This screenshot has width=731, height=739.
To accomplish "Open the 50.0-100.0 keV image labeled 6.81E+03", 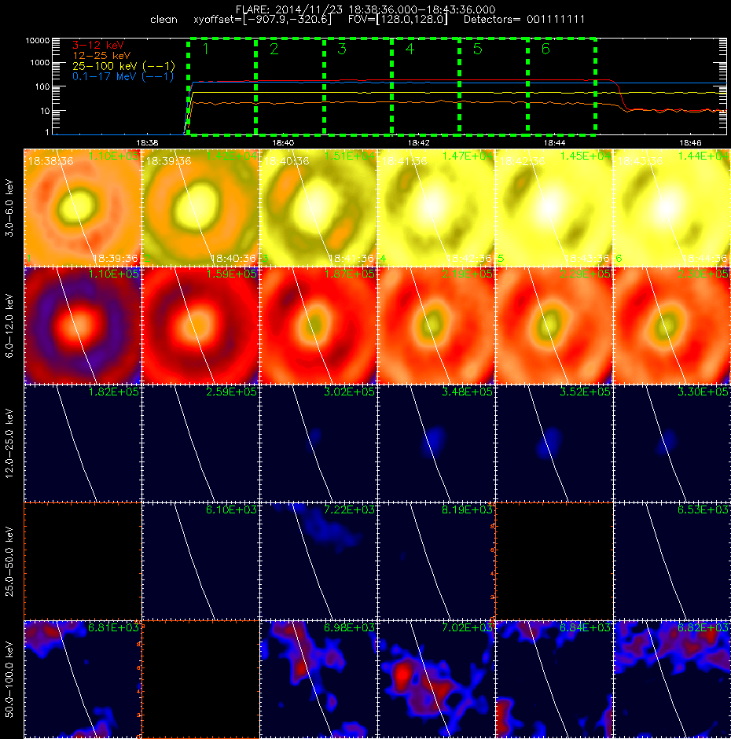I will [x=83, y=678].
